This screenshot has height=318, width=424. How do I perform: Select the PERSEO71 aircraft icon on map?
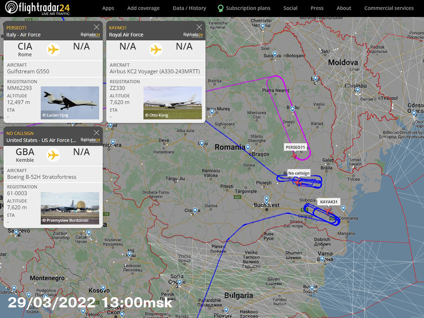click(x=295, y=156)
